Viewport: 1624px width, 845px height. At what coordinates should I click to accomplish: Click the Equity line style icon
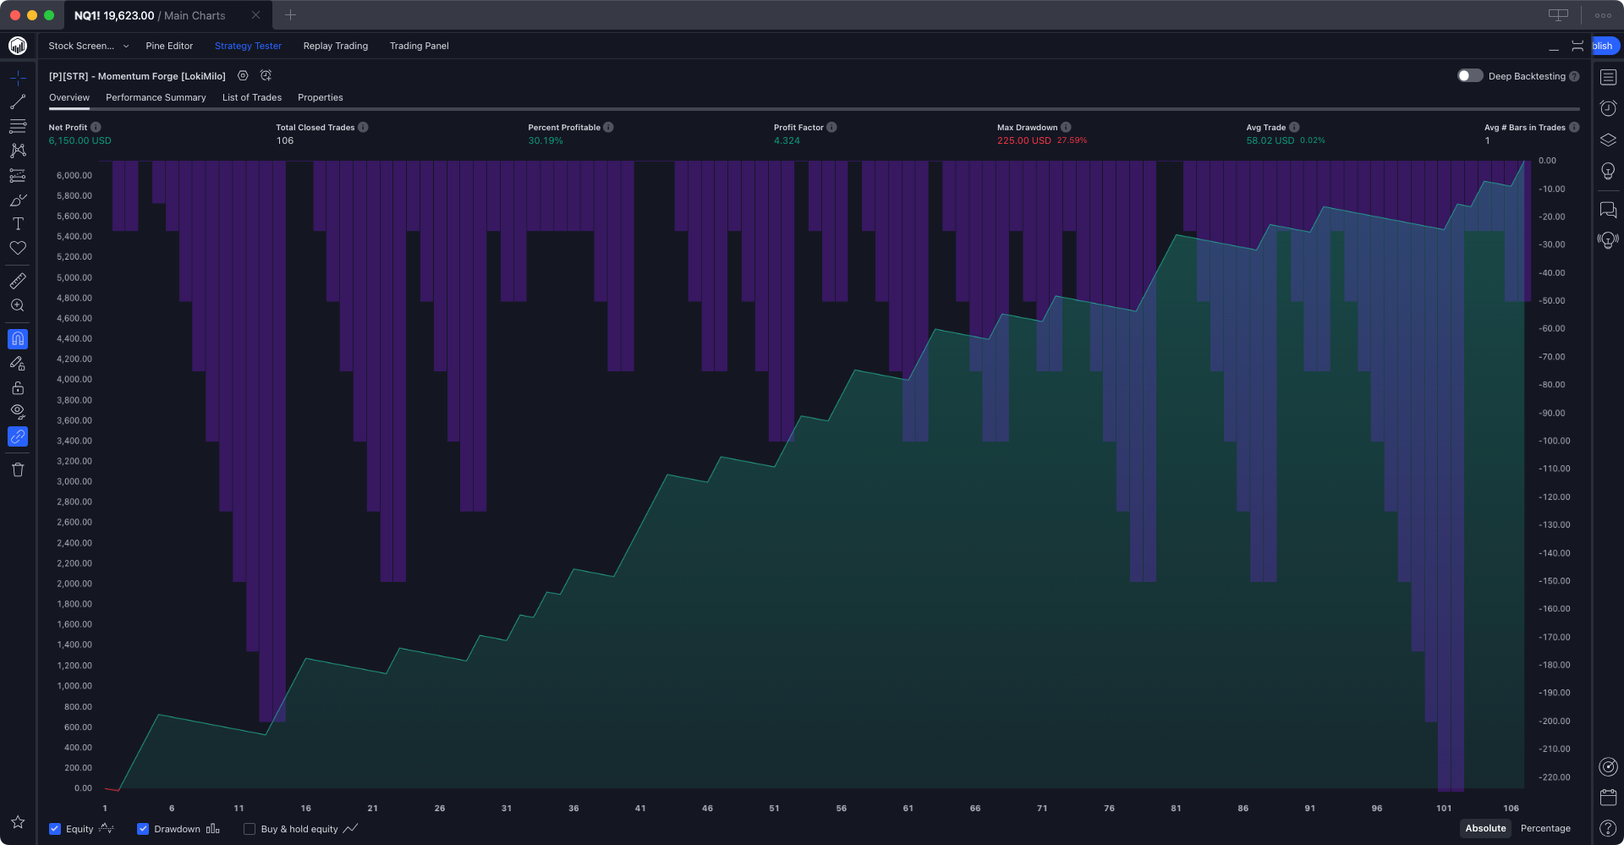[107, 828]
